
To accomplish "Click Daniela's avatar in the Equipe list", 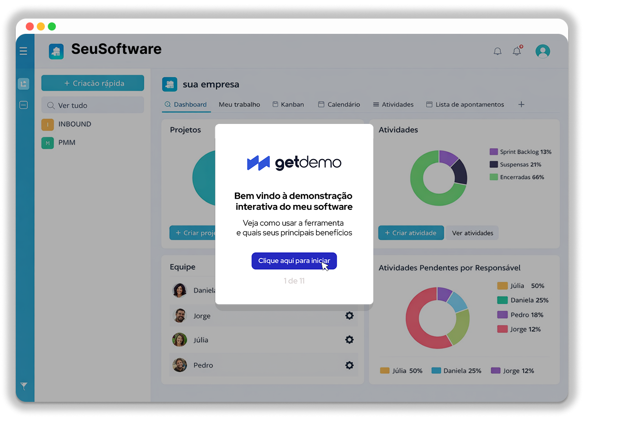I will click(x=180, y=290).
